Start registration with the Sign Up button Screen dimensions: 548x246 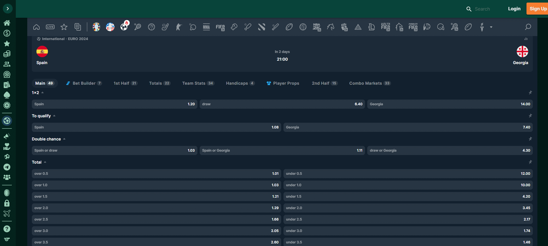click(538, 9)
